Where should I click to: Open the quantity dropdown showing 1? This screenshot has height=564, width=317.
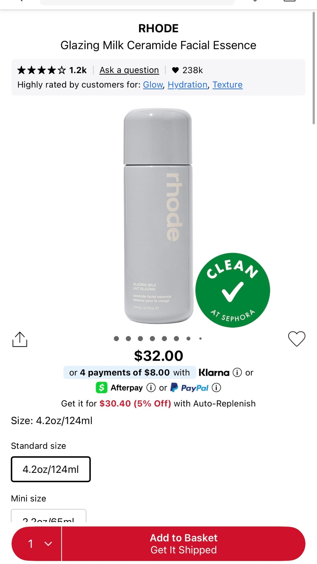pos(36,544)
